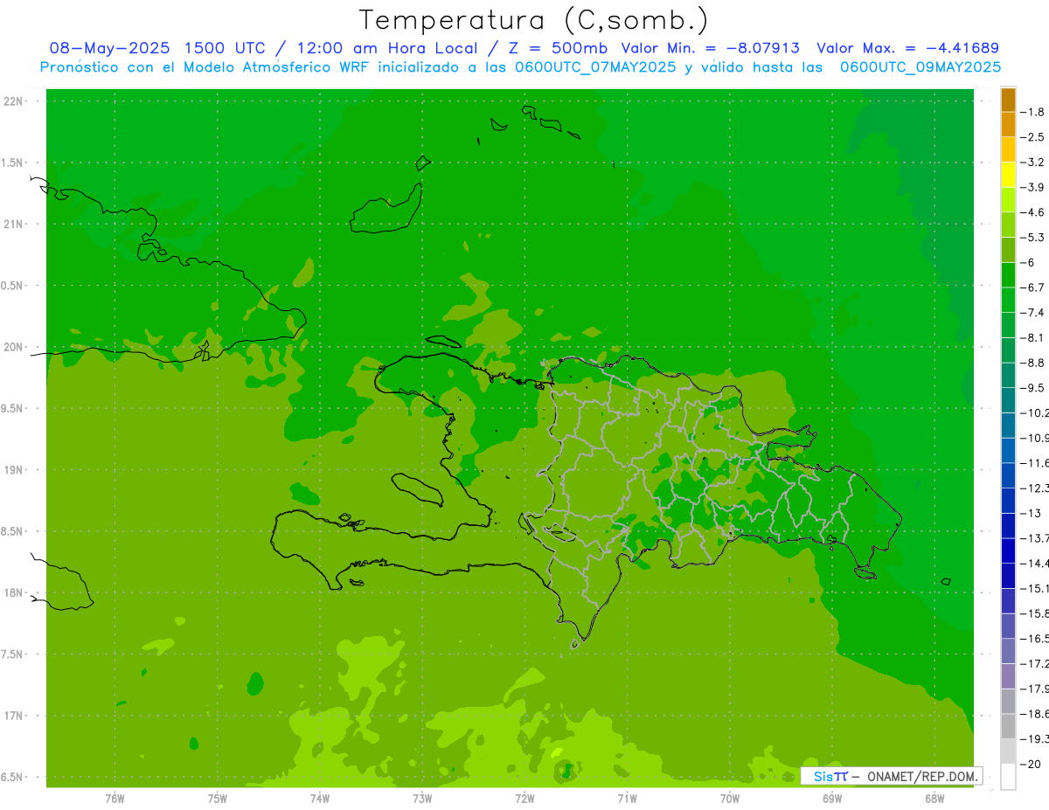Click the 21N latitude axis label

pos(13,224)
